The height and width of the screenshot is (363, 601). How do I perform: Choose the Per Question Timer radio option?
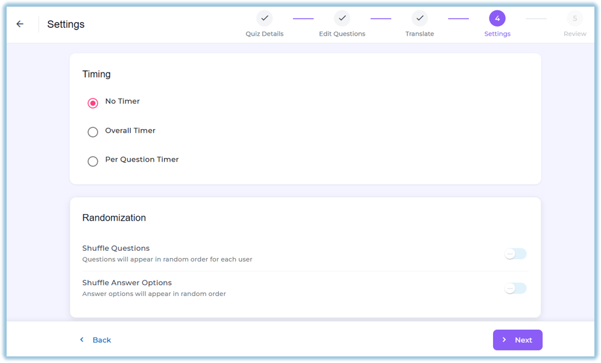click(93, 161)
